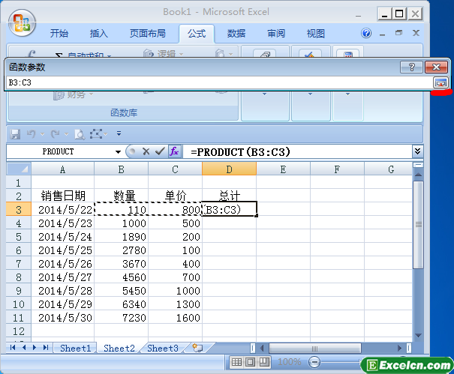
Task: Cancel formula entry with the X icon
Action: pyautogui.click(x=146, y=151)
